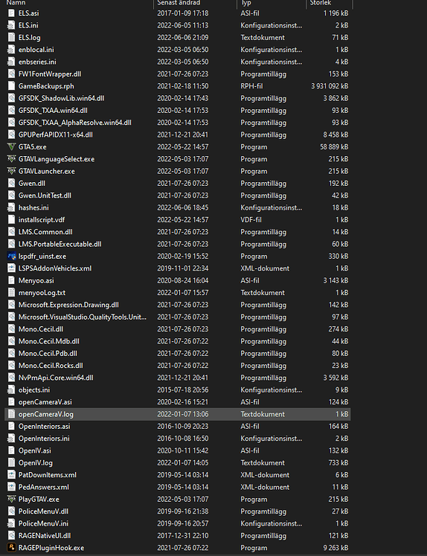Viewport: 427px width, 556px height.
Task: Click the PatDownItems.xml icon
Action: (x=12, y=475)
